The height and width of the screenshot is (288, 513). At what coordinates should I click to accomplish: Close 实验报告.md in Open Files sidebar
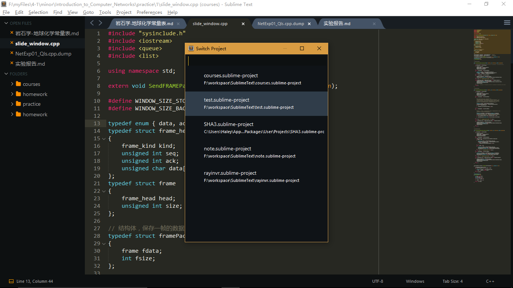point(12,63)
